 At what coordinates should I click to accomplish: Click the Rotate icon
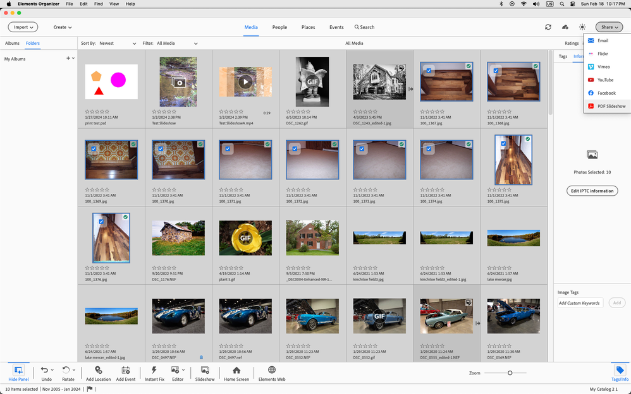[x=66, y=370]
